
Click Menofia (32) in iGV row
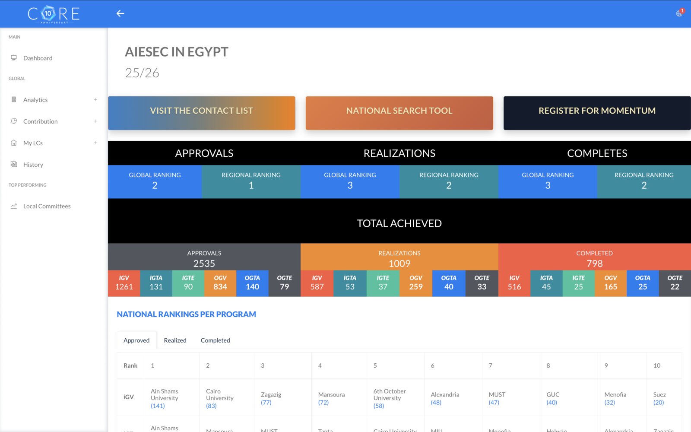coord(622,397)
